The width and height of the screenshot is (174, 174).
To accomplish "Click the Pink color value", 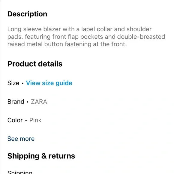I will [x=35, y=120].
